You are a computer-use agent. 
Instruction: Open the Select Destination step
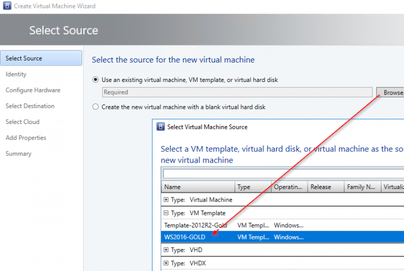pos(30,106)
